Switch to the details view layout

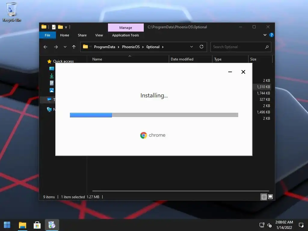click(264, 197)
